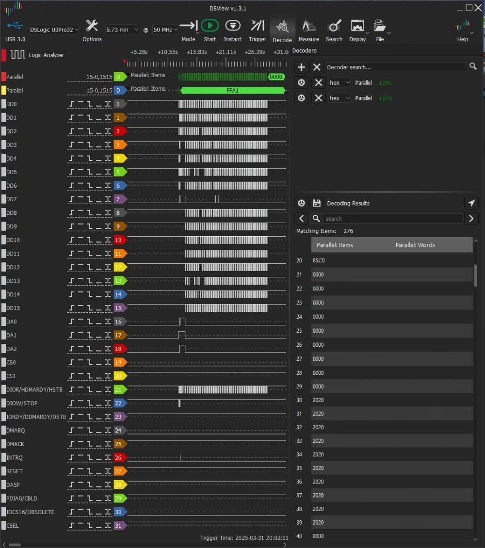
Task: Open the 50 MHz sample rate dropdown
Action: point(165,30)
